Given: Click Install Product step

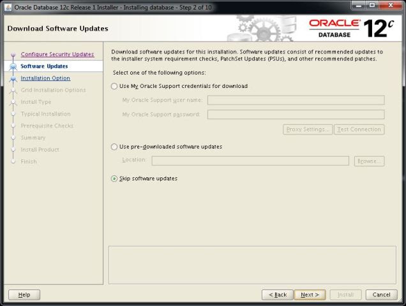Looking at the screenshot, I should pyautogui.click(x=40, y=150).
